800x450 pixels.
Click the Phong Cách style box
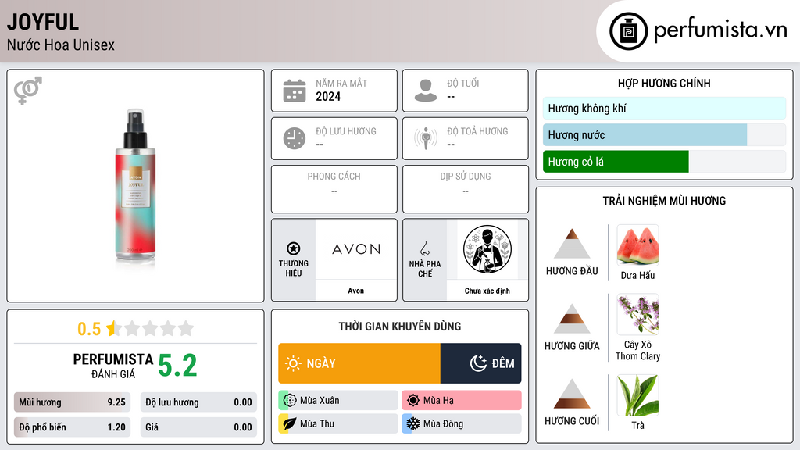(x=334, y=189)
